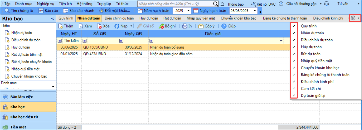Click the Giúp help button
362x130 pixels.
click(x=229, y=26)
